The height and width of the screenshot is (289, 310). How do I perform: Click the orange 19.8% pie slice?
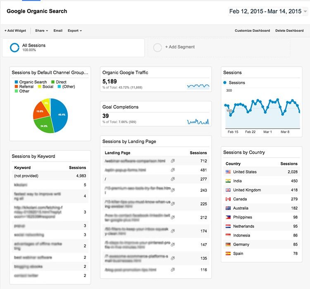pos(41,111)
